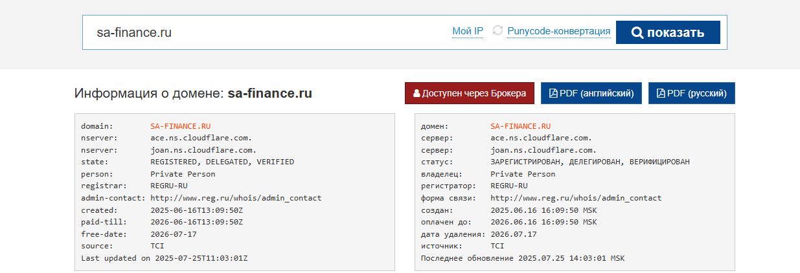Screen dimensions: 800x273
Task: Click the статус: field label
Action: click(437, 162)
